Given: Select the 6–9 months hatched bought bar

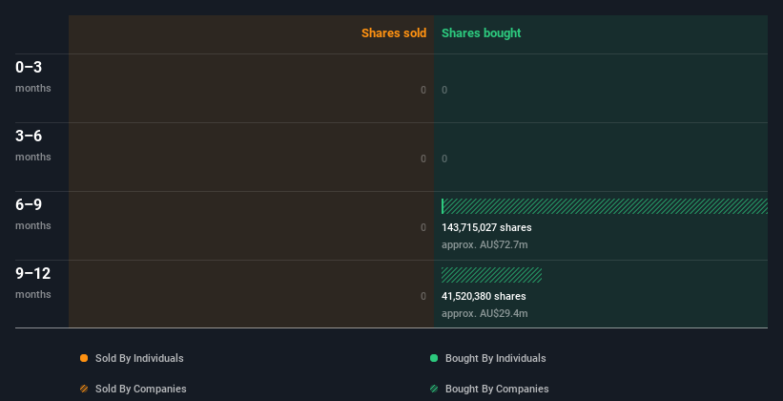Looking at the screenshot, I should (606, 206).
